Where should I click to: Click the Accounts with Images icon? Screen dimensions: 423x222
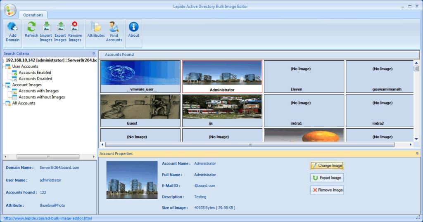pos(14,91)
